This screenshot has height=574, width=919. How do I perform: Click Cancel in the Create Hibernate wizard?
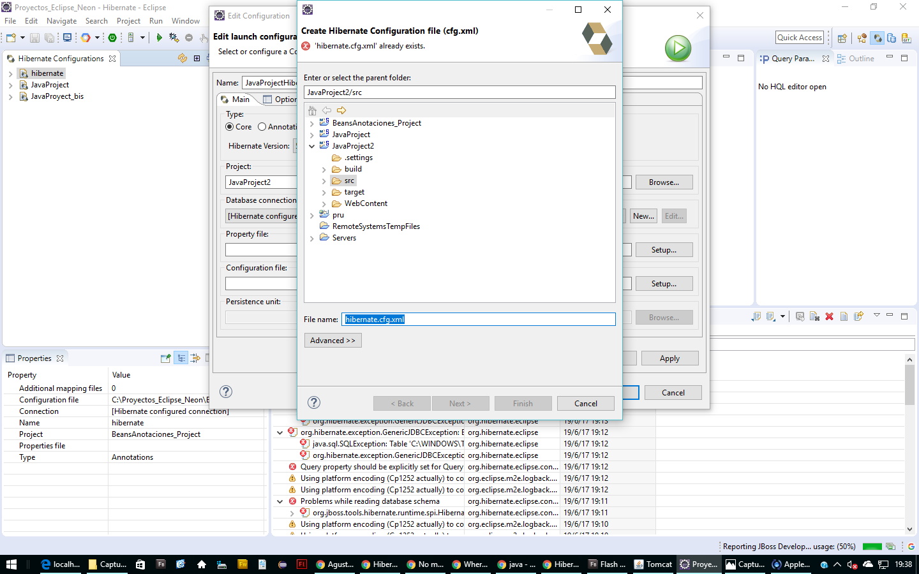586,403
